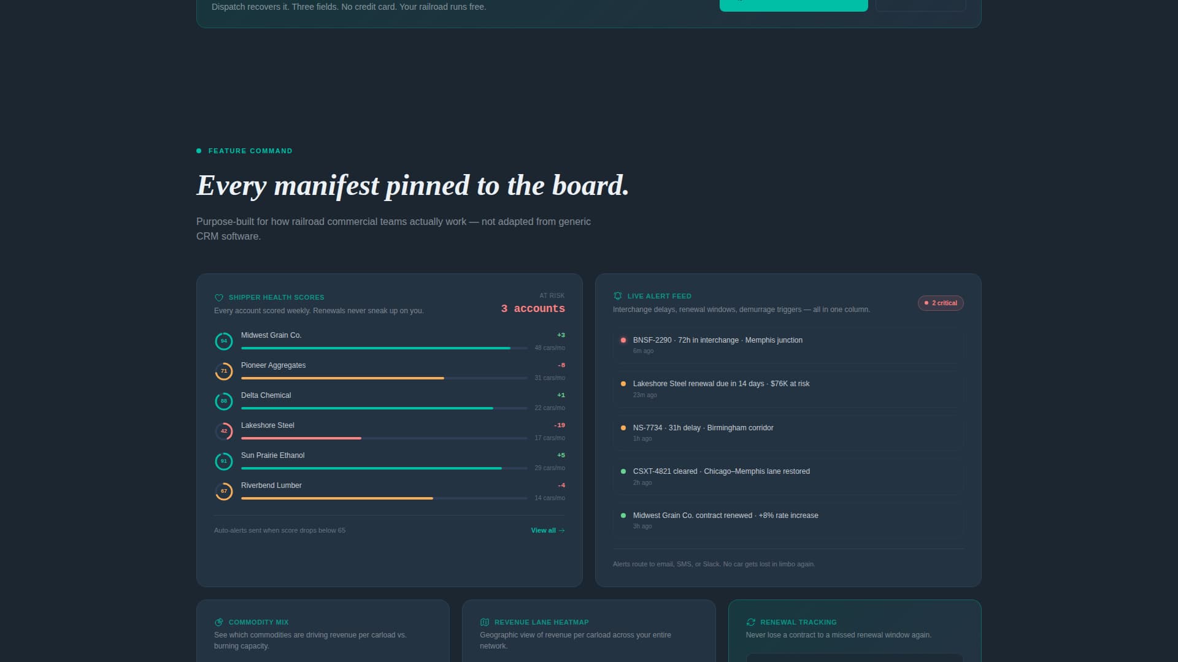Click Riverbend Lumber orange health bar
Image resolution: width=1178 pixels, height=662 pixels.
pos(384,498)
